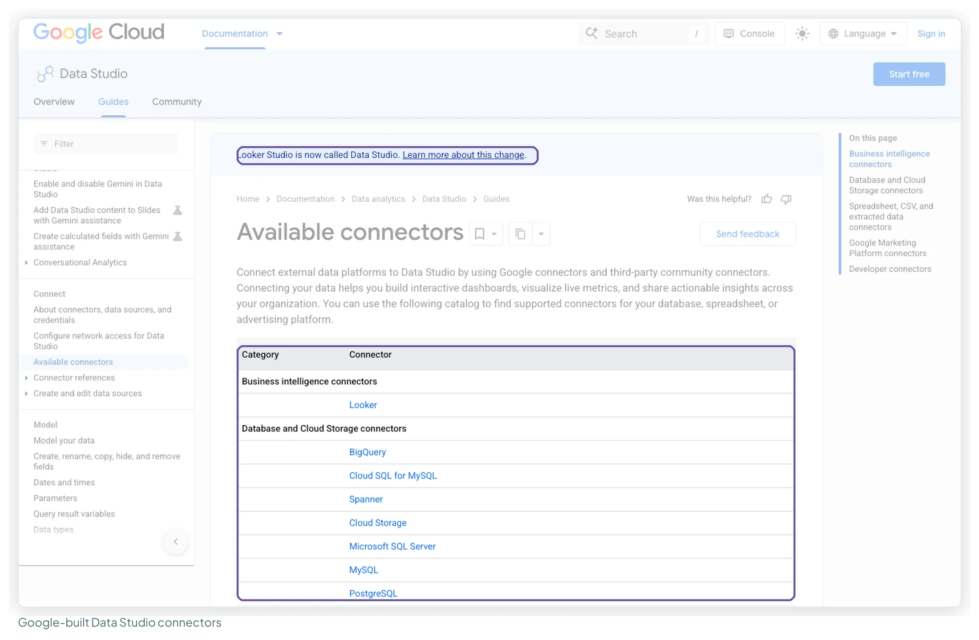
Task: Click the Start free button
Action: click(909, 74)
